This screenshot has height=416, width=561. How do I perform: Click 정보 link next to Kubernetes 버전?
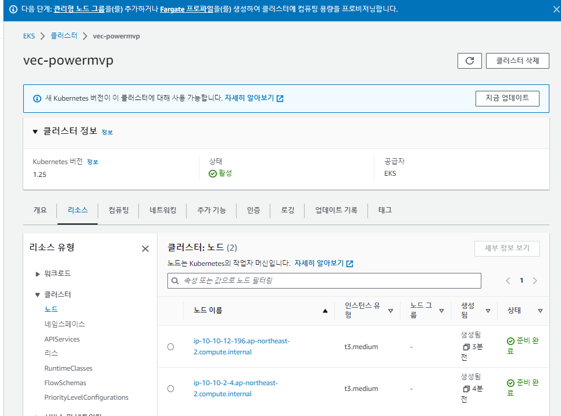(x=92, y=162)
